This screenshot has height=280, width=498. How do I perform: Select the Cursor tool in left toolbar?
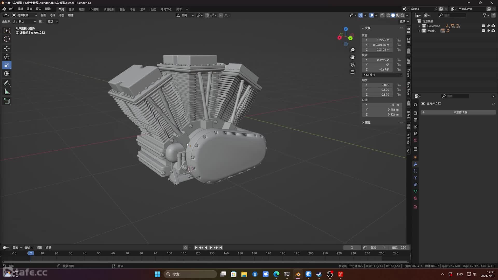[x=7, y=39]
